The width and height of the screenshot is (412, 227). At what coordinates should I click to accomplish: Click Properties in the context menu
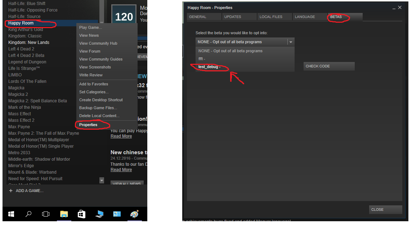coord(88,125)
